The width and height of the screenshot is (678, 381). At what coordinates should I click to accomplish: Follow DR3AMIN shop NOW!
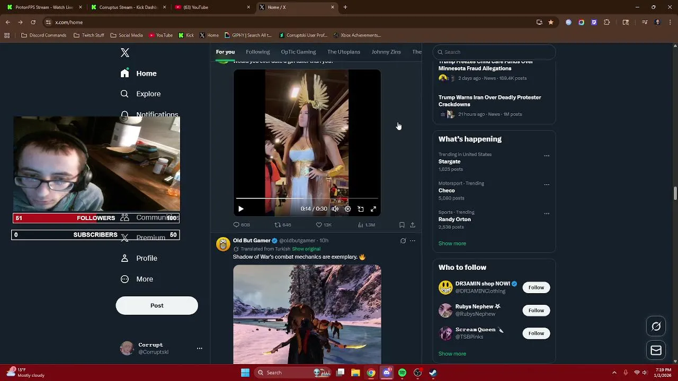[x=536, y=287]
